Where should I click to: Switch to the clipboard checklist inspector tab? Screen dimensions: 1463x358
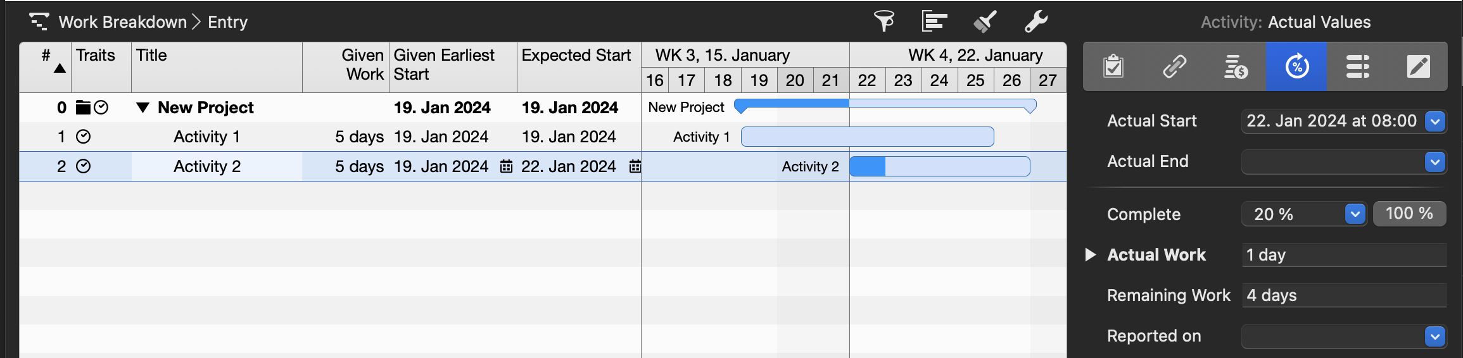tap(1113, 66)
